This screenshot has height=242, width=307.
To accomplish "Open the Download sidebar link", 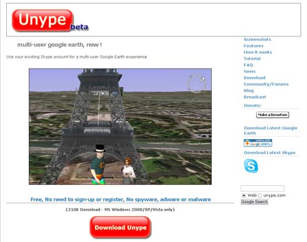I will 255,78.
